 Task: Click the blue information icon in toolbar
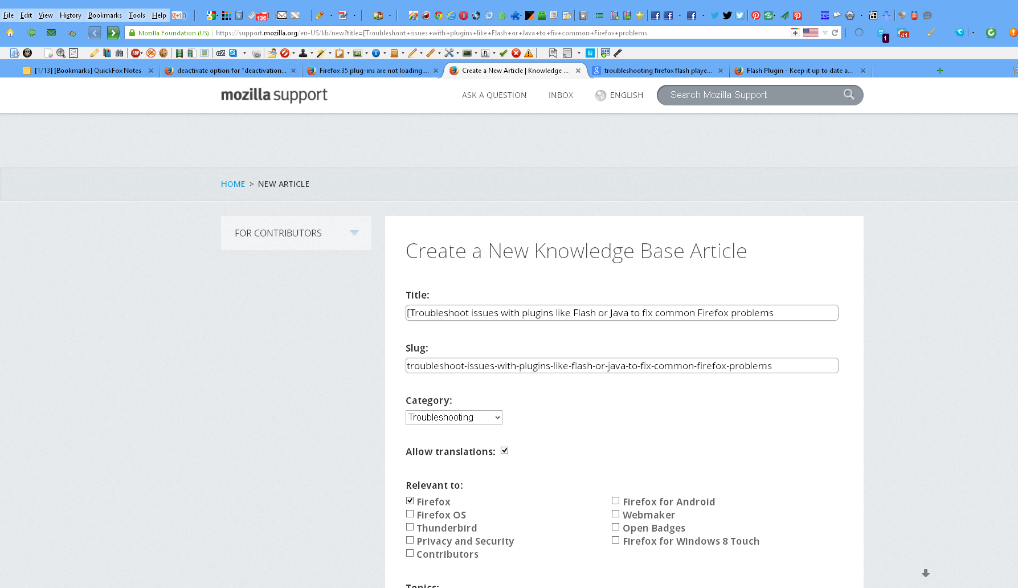click(375, 53)
